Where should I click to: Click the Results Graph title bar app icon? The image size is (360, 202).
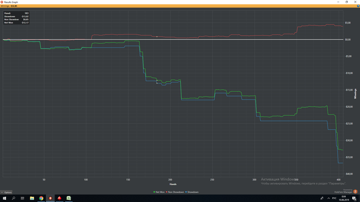point(2,2)
